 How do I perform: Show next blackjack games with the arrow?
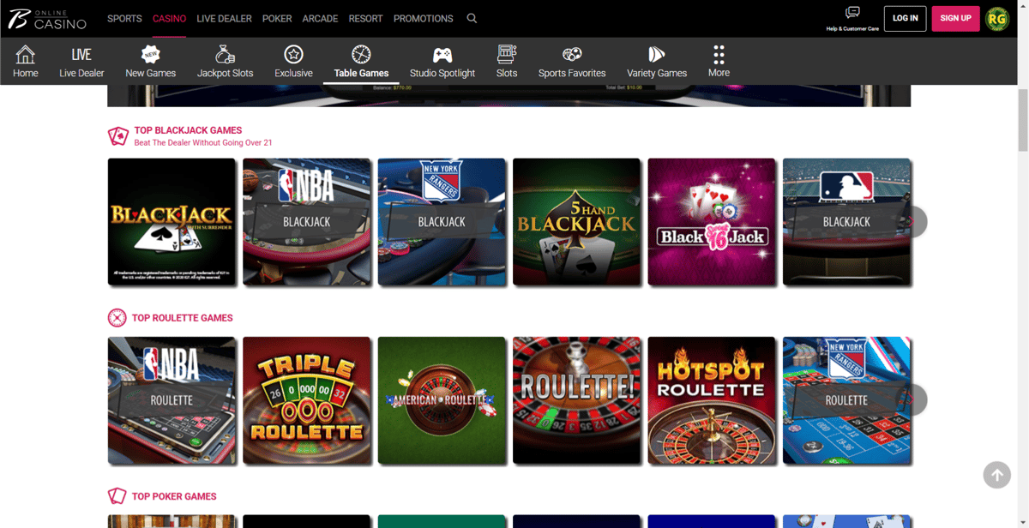(x=917, y=222)
